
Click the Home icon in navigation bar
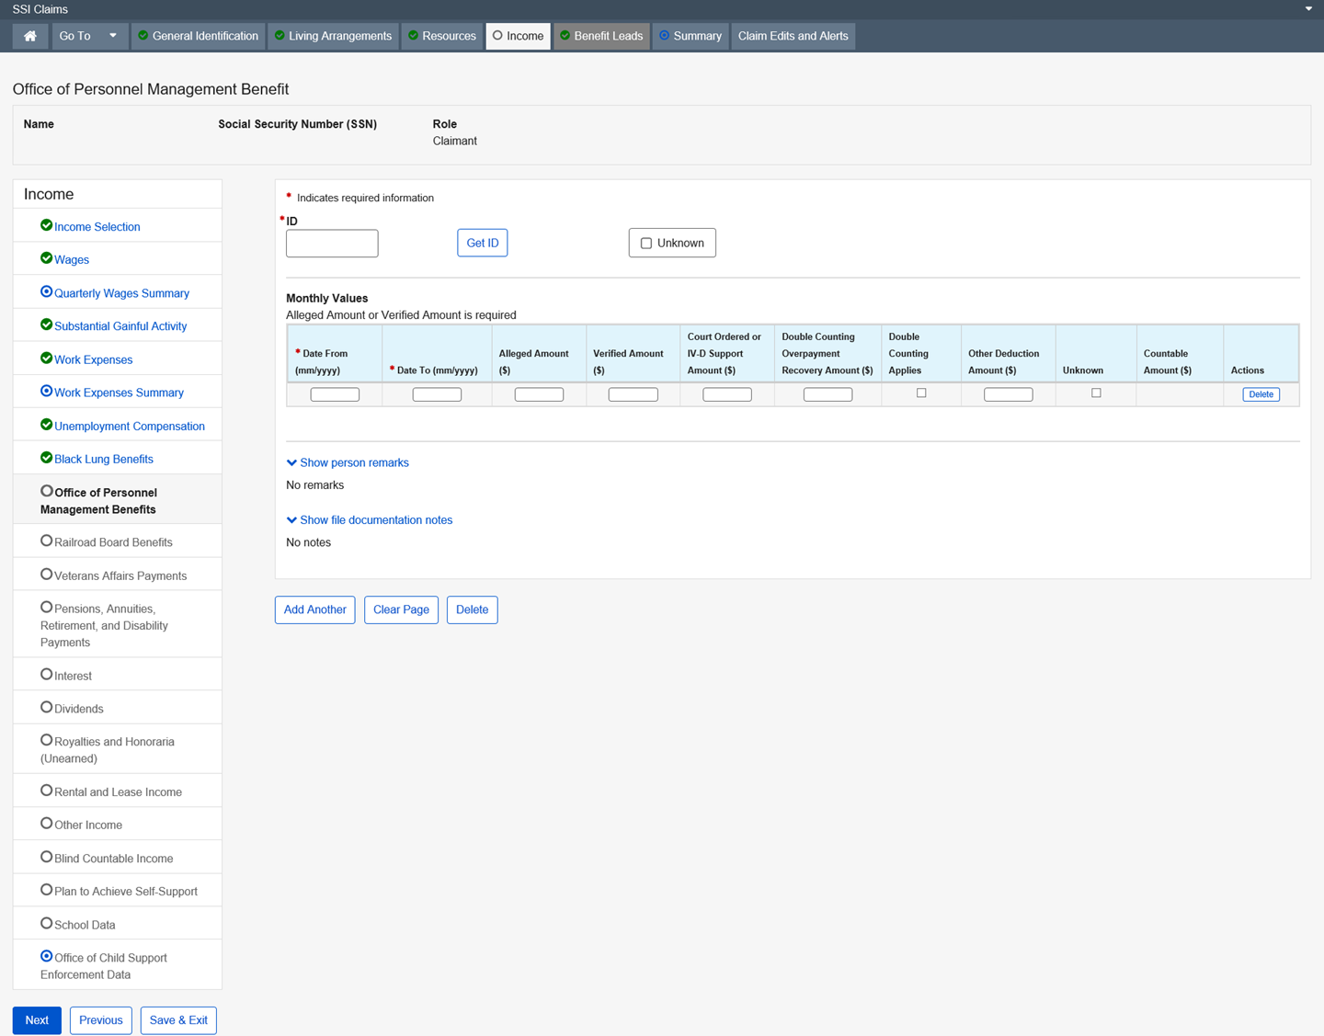coord(30,36)
